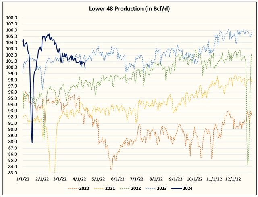The width and height of the screenshot is (258, 197).
Task: Click the 108.0 y-axis label
Action: 12,18
